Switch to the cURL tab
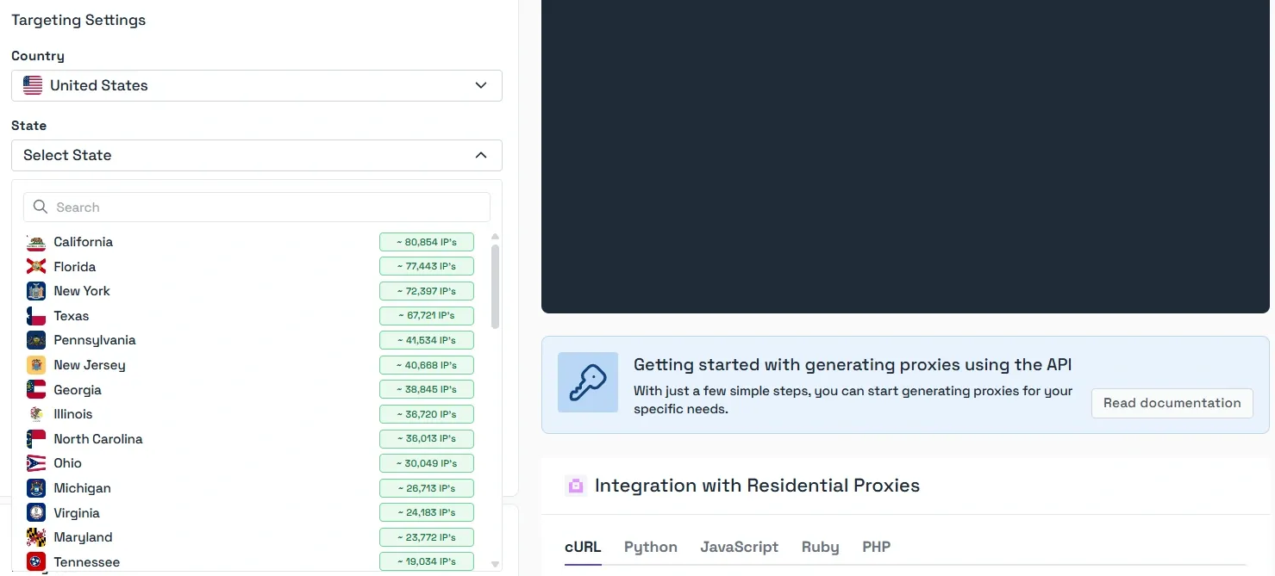 pos(583,547)
